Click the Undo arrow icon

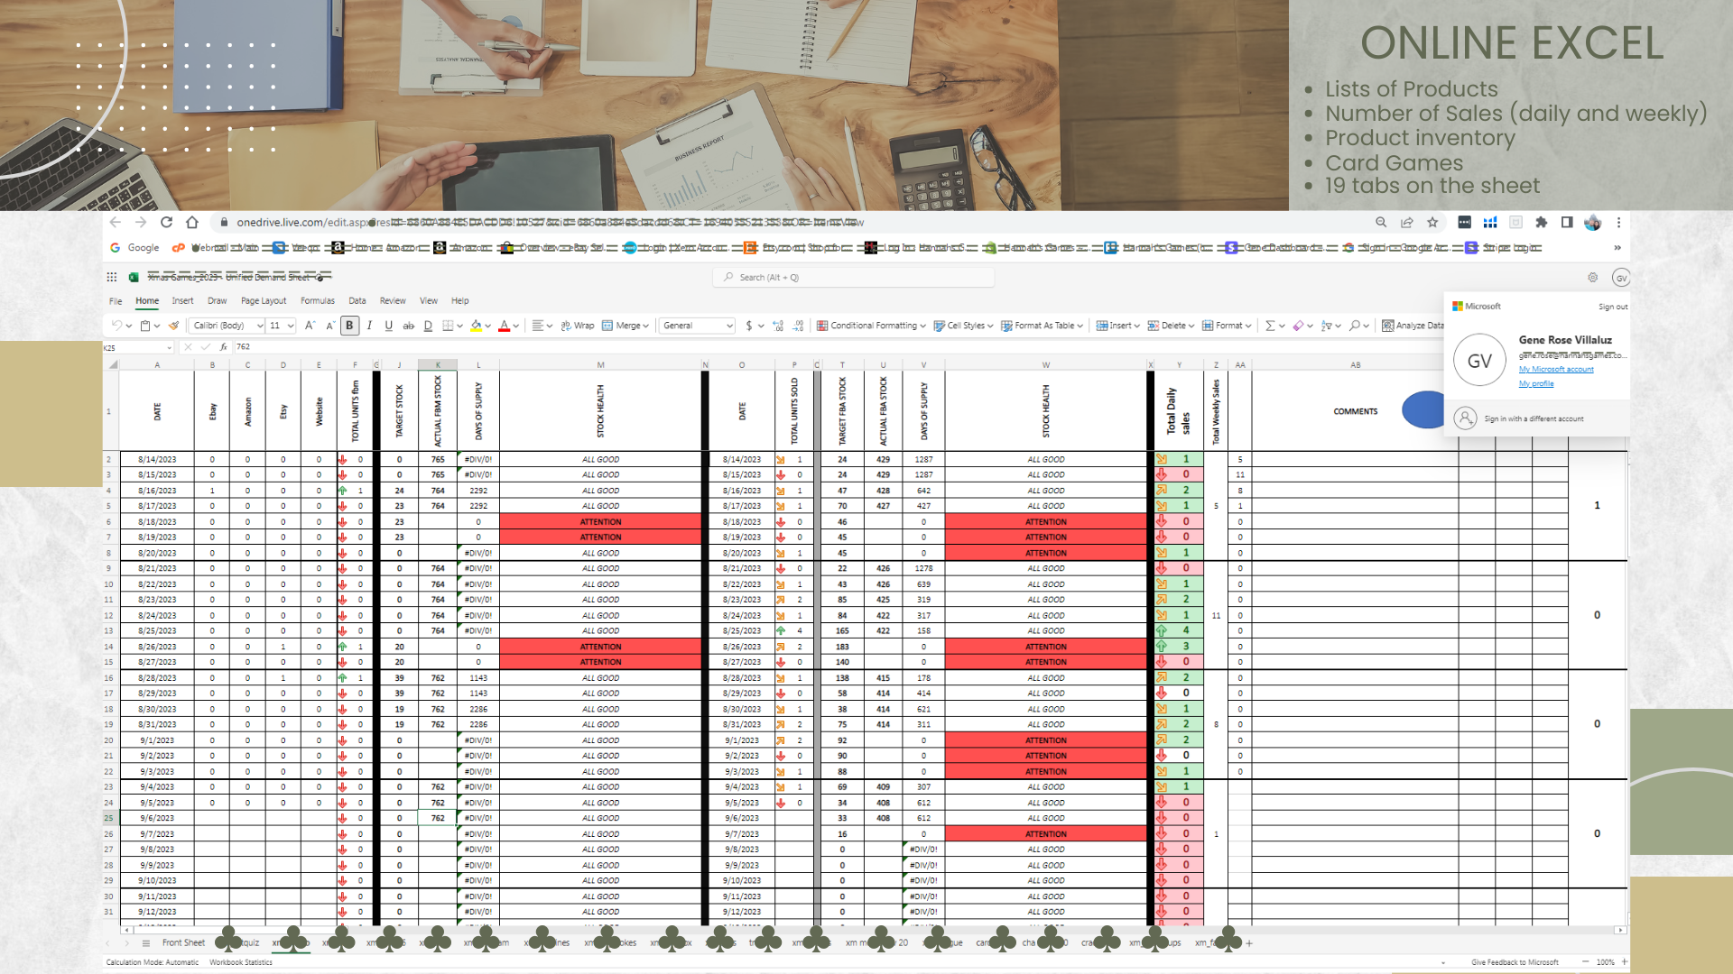point(116,326)
